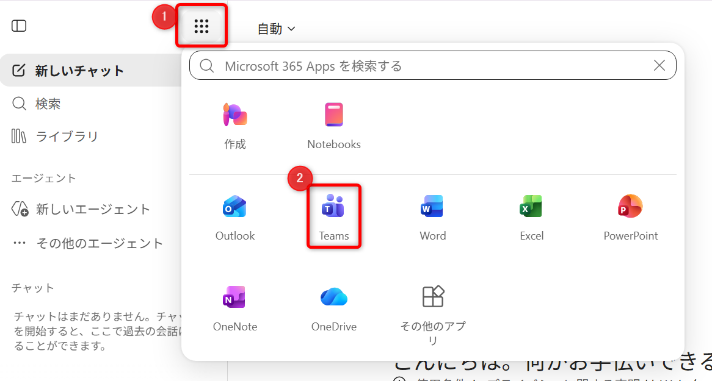Click the Microsoft 365 Apps search field
The width and height of the screenshot is (712, 381).
click(x=433, y=65)
